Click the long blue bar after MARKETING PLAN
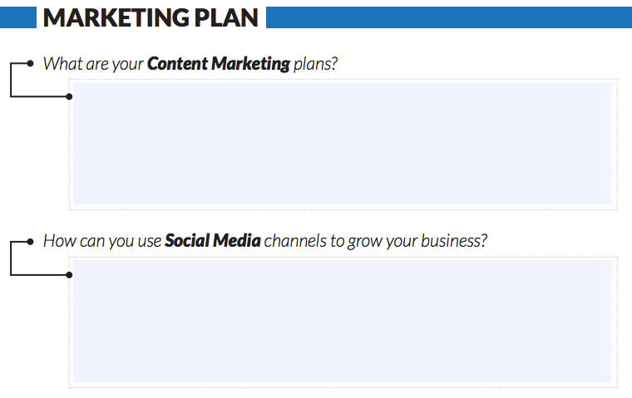The width and height of the screenshot is (632, 398). coord(449,17)
